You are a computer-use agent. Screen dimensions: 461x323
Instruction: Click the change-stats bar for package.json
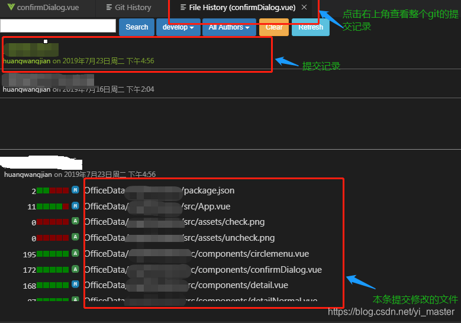pos(53,190)
